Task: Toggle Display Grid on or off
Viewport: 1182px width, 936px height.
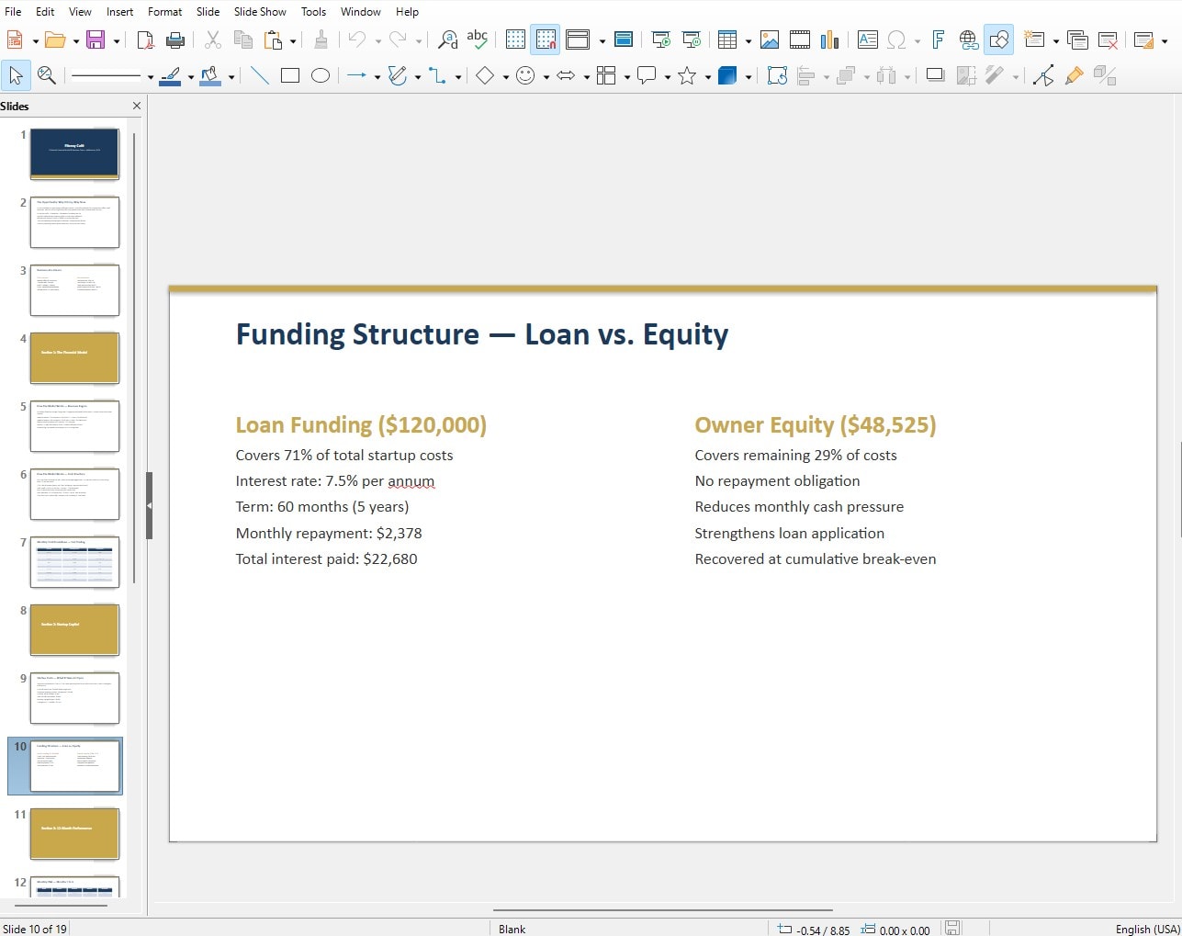Action: click(515, 40)
